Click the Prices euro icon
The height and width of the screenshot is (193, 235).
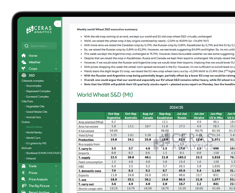23,173
